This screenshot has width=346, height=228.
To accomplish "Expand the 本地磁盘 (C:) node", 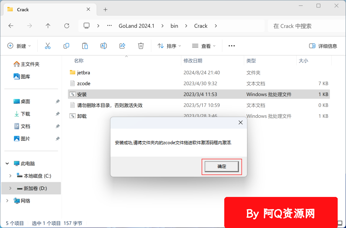I will (x=10, y=176).
